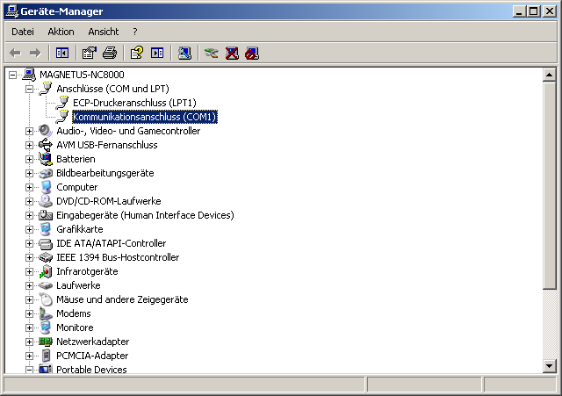Select the Portable Devices label

tap(91, 370)
